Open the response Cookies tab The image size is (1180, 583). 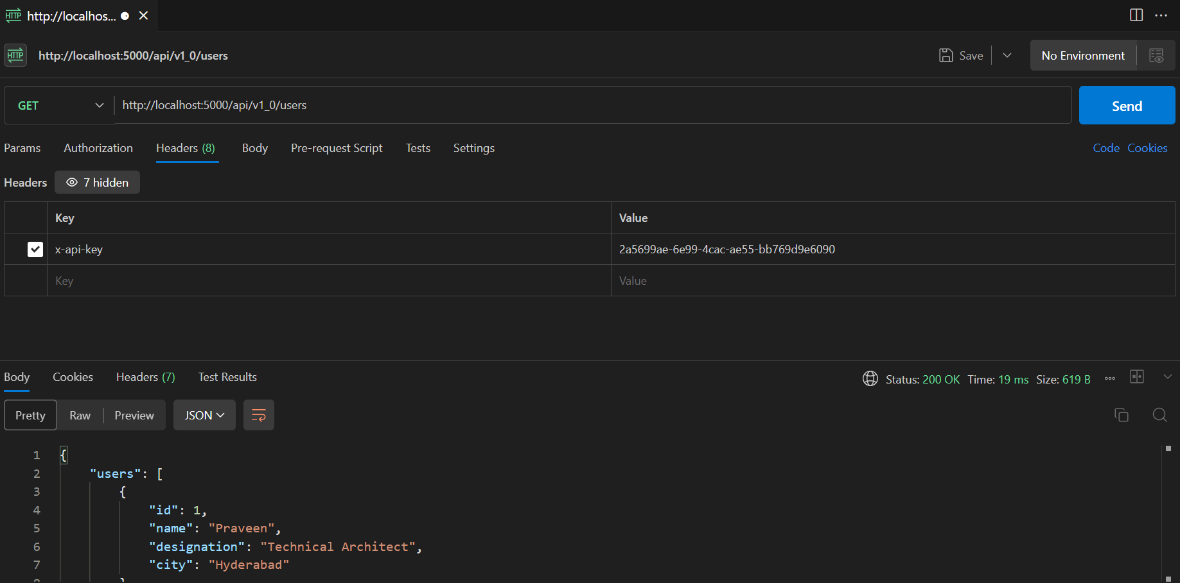(73, 377)
